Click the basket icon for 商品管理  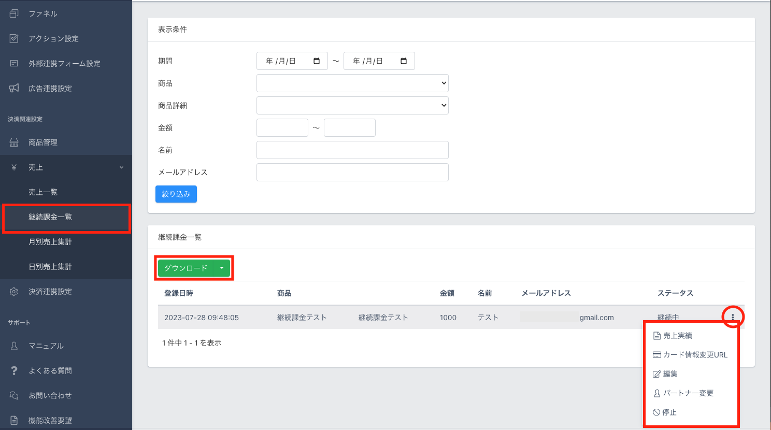14,142
